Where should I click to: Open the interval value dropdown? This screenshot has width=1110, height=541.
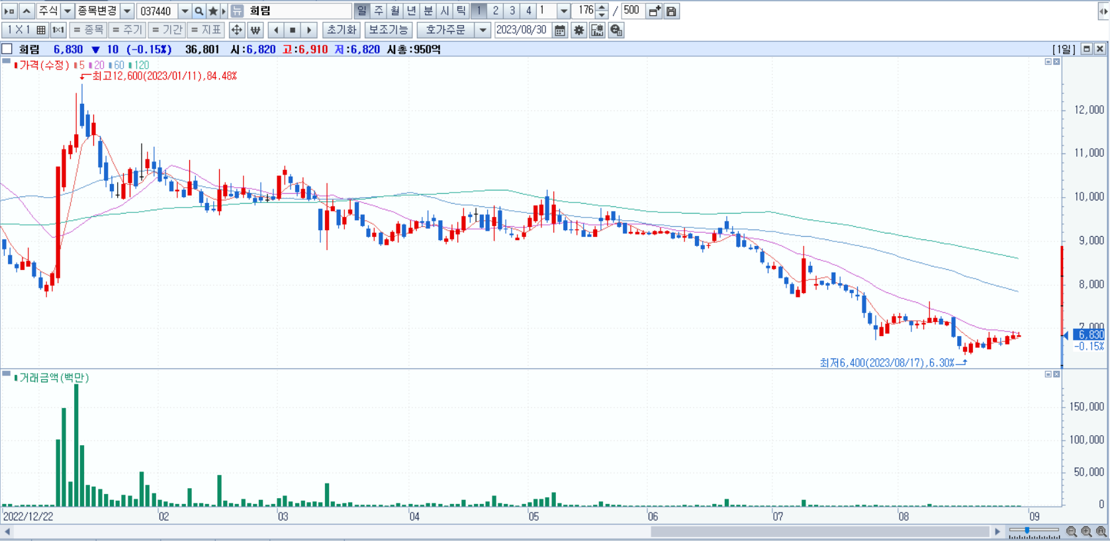[x=563, y=11]
